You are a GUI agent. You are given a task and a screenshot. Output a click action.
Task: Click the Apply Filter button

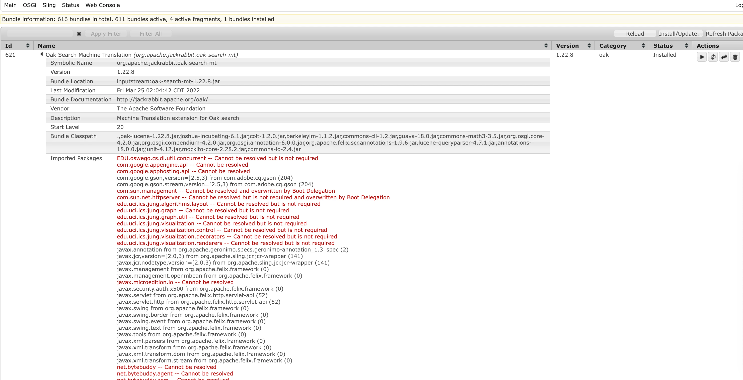coord(106,34)
